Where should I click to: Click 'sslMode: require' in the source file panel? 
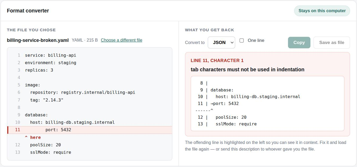(x=50, y=152)
